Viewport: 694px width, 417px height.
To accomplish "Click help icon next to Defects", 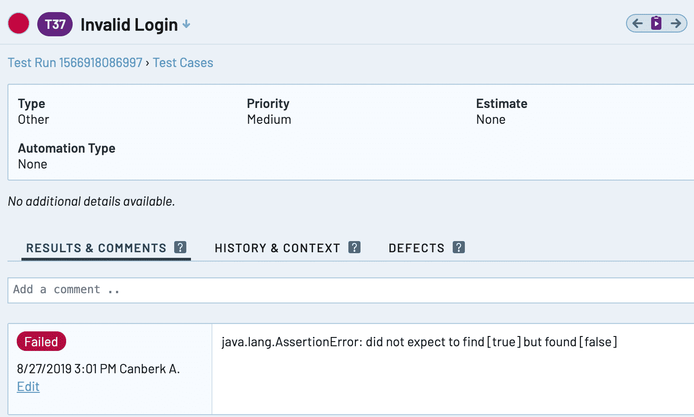I will pos(459,247).
